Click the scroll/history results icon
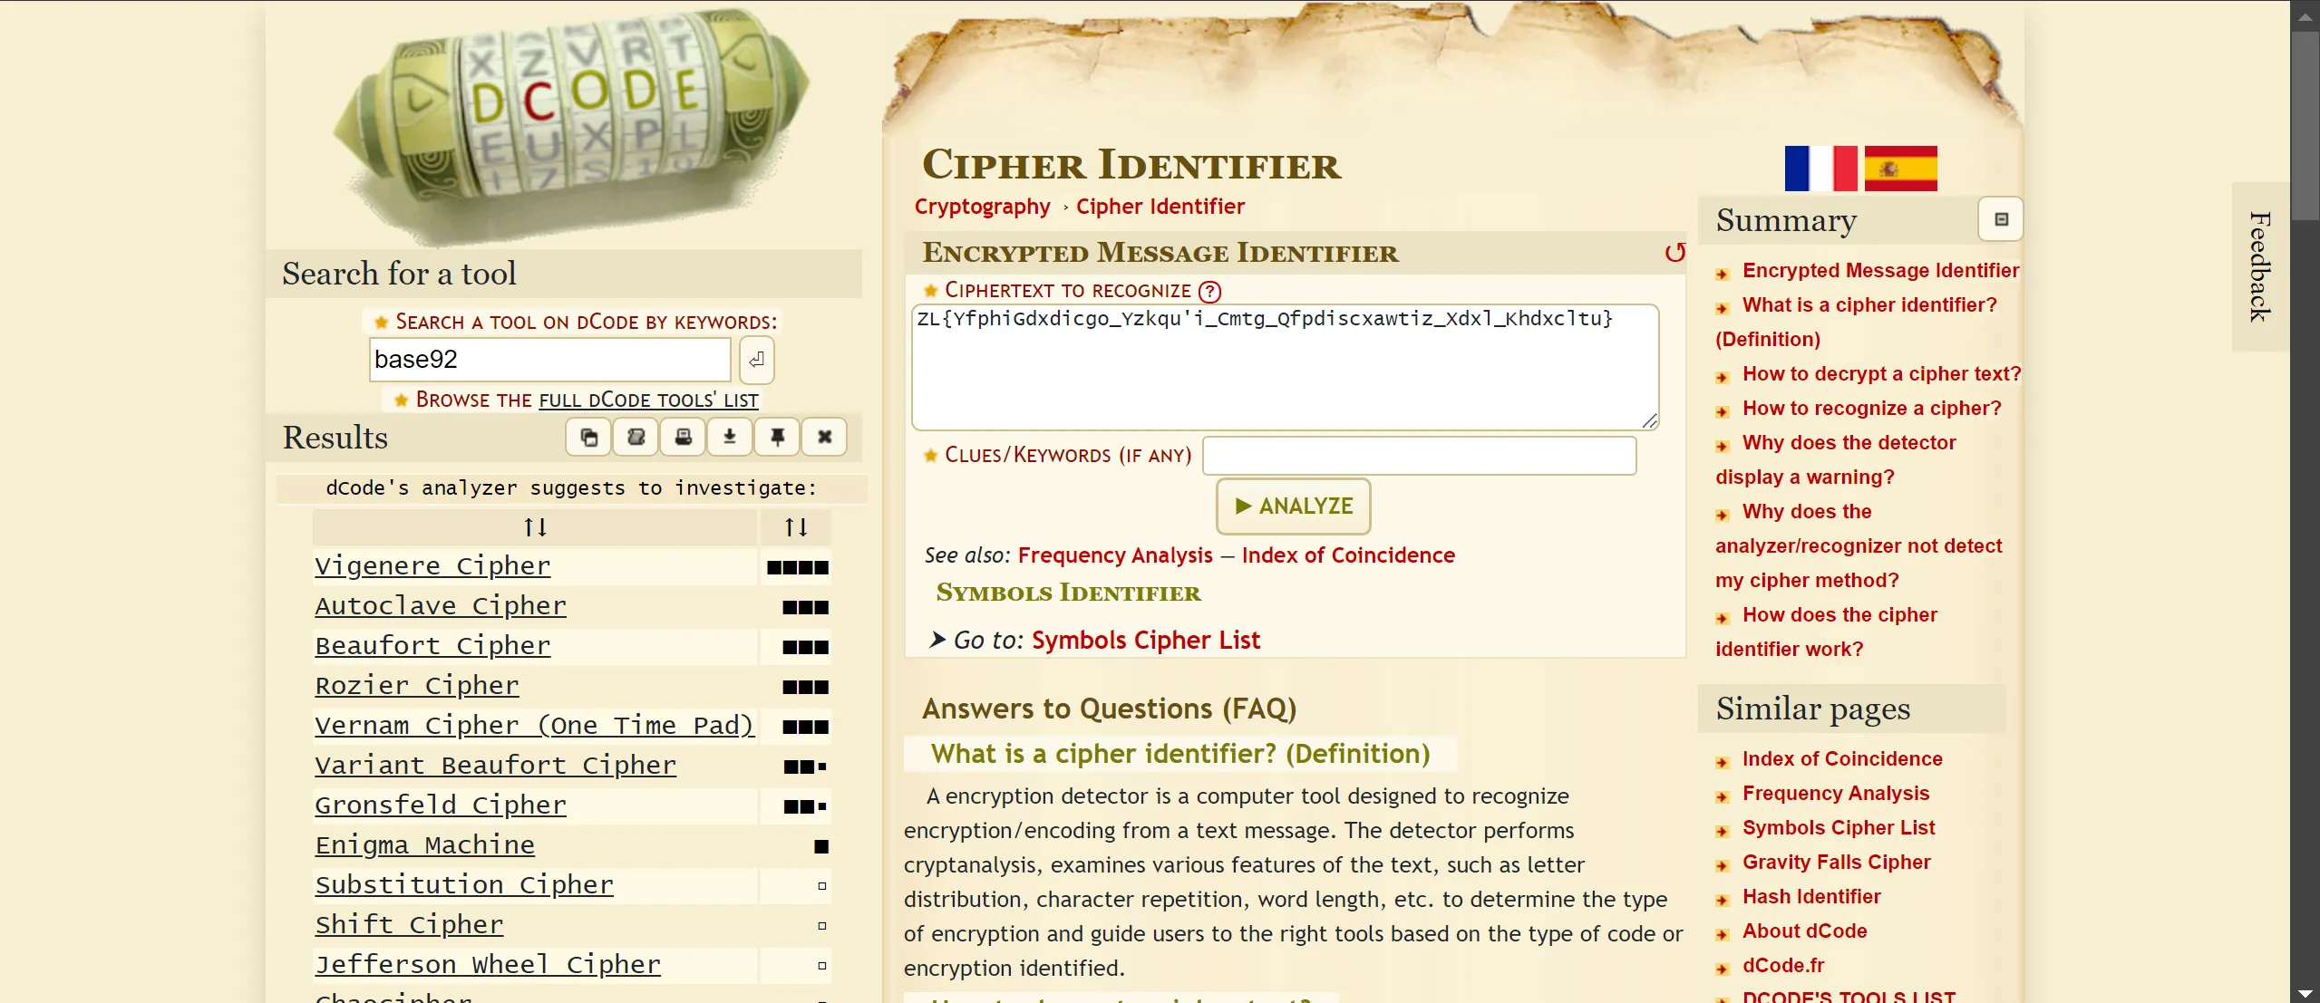 [x=636, y=438]
